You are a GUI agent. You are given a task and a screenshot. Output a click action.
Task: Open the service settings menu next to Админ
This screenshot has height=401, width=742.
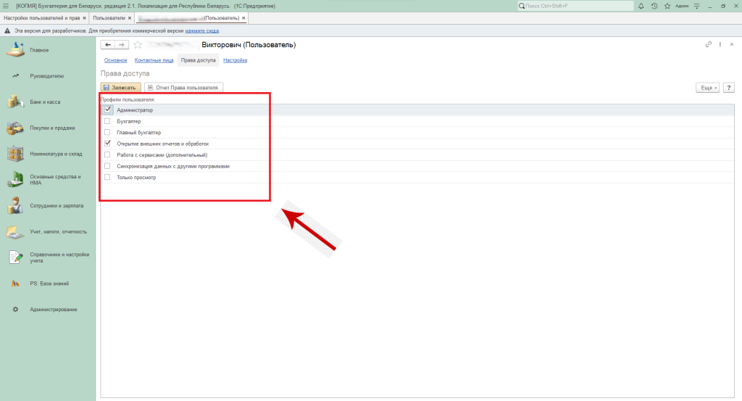696,6
